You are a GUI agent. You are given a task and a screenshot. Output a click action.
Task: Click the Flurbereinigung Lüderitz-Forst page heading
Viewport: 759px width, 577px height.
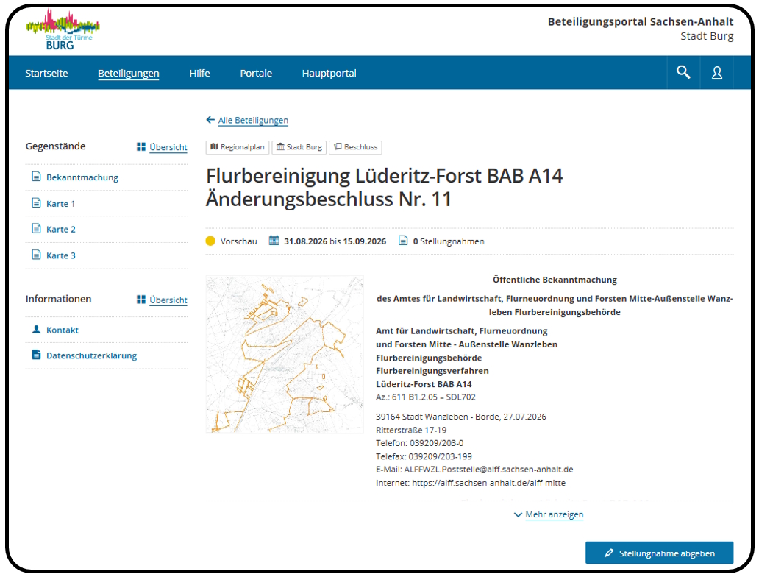(x=385, y=187)
